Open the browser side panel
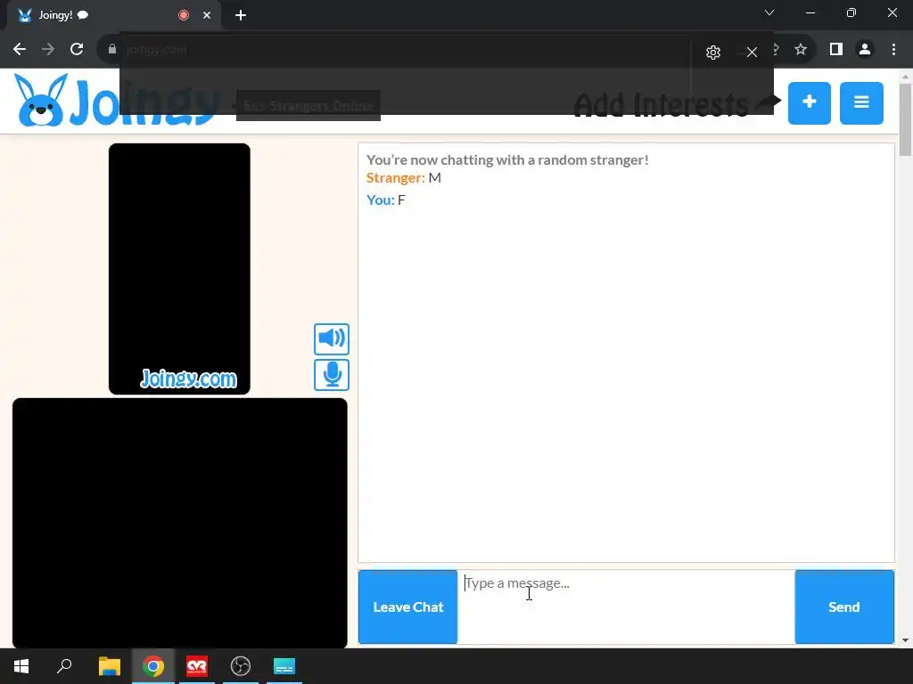This screenshot has height=684, width=913. point(836,50)
